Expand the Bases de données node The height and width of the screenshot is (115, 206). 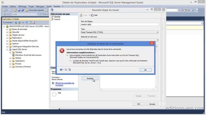[7, 29]
